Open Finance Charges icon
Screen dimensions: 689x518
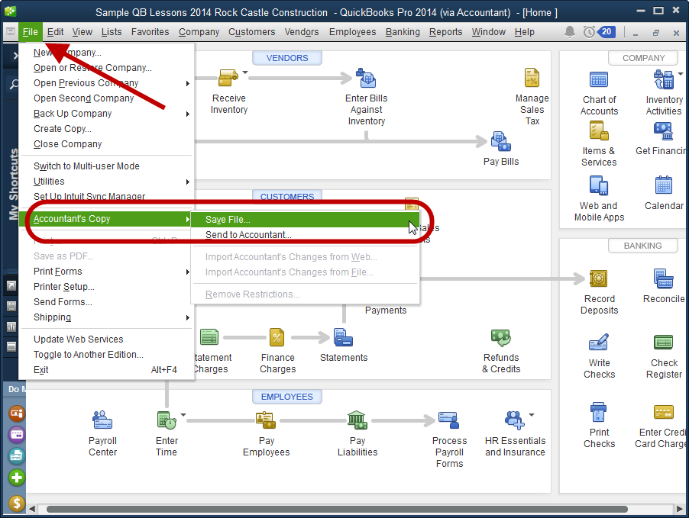(277, 338)
